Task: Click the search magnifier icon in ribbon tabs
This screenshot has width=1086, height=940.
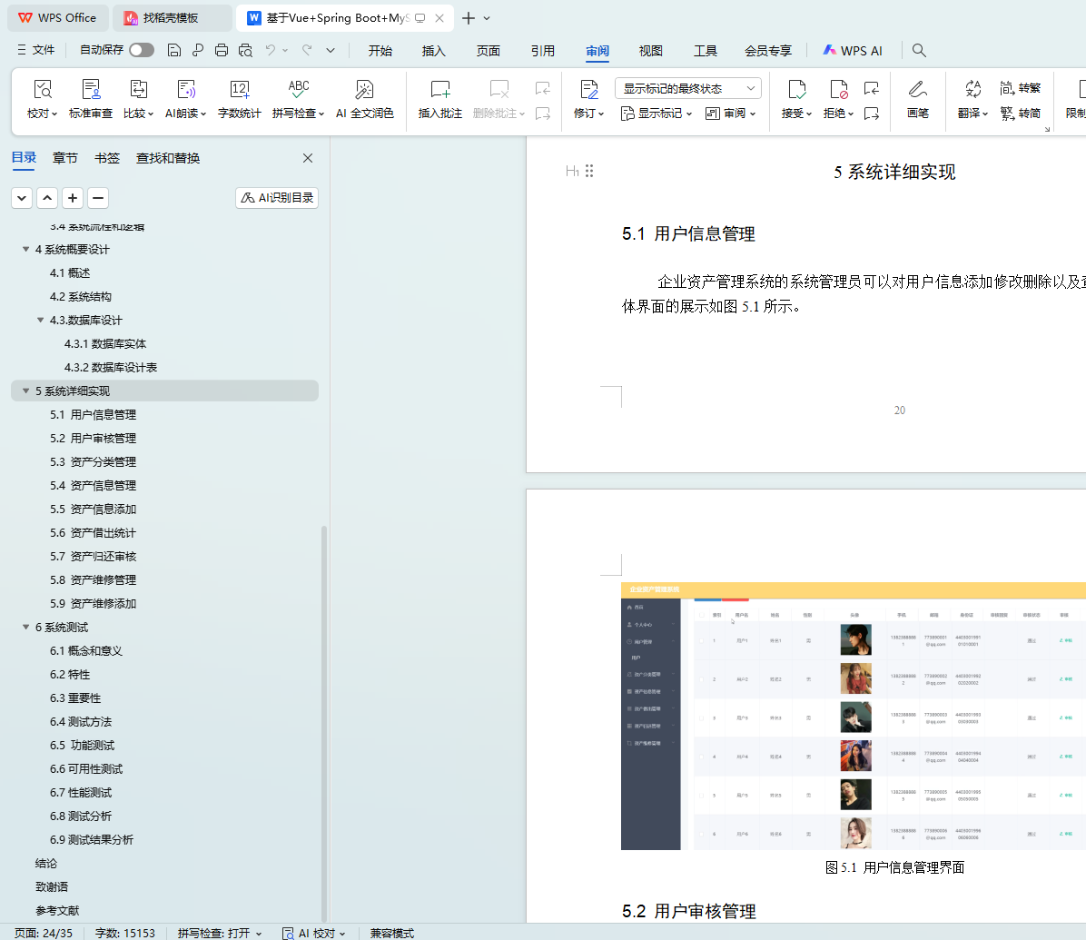Action: click(919, 51)
